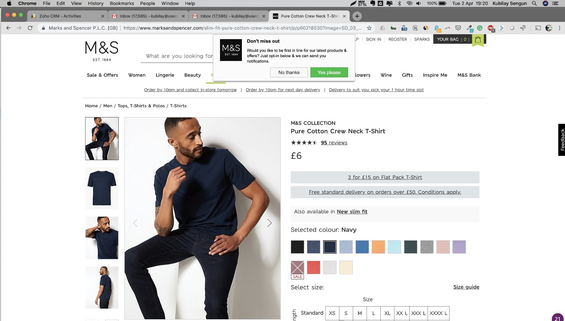Viewport: 565px width, 321px height.
Task: Select size M
Action: point(359,313)
